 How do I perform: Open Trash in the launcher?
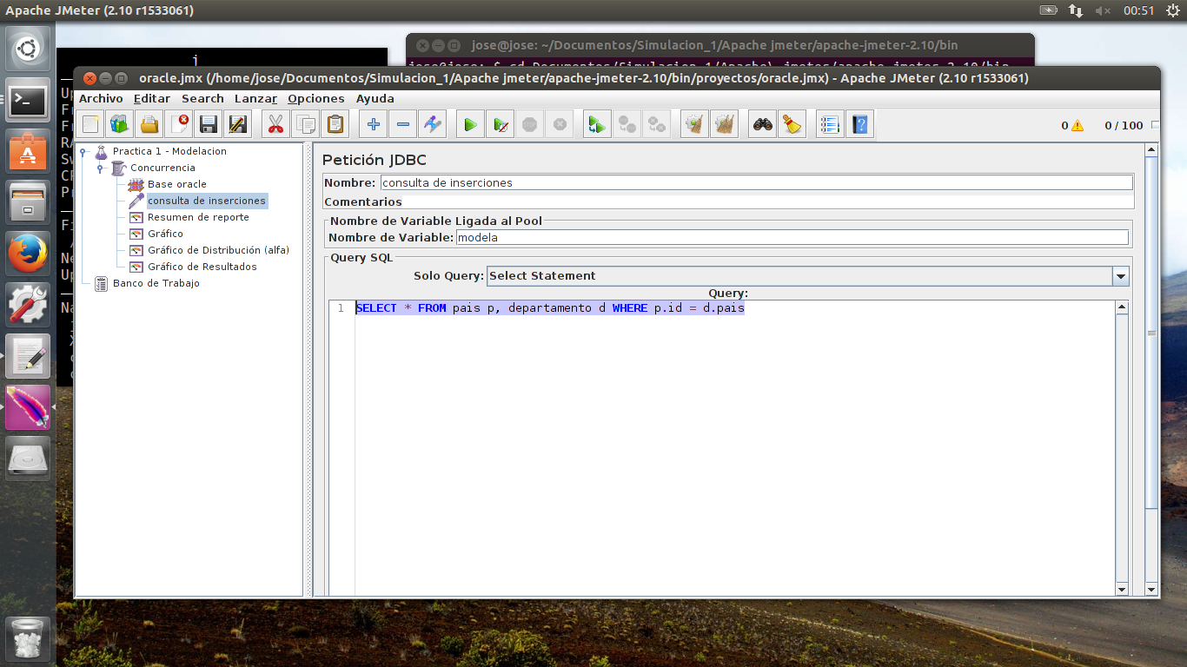pyautogui.click(x=29, y=640)
